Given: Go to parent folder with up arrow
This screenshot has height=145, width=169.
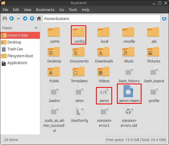Looking at the screenshot, I should (x=32, y=18).
